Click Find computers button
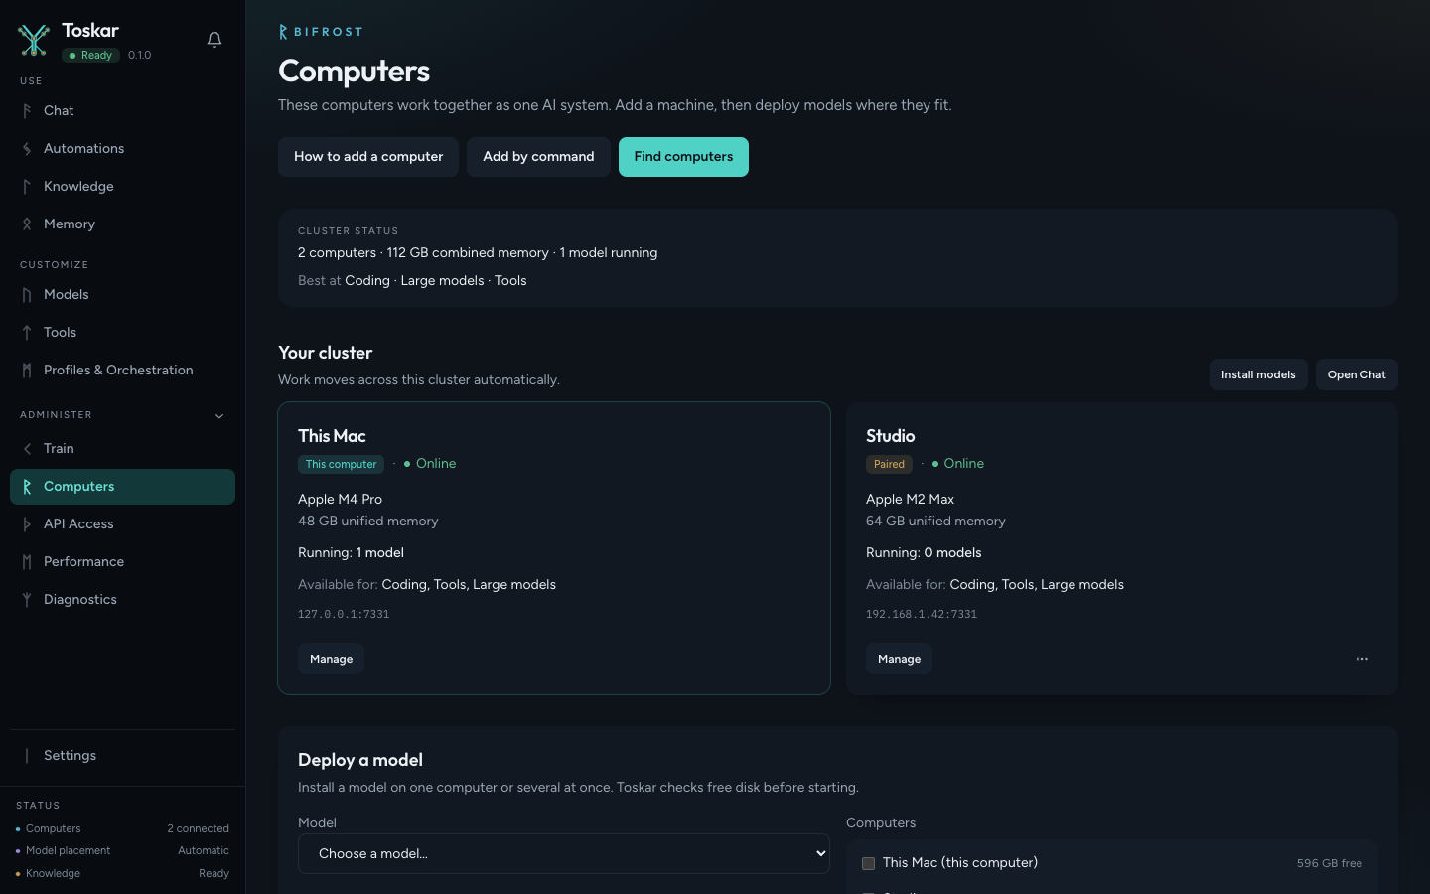 [x=683, y=157]
